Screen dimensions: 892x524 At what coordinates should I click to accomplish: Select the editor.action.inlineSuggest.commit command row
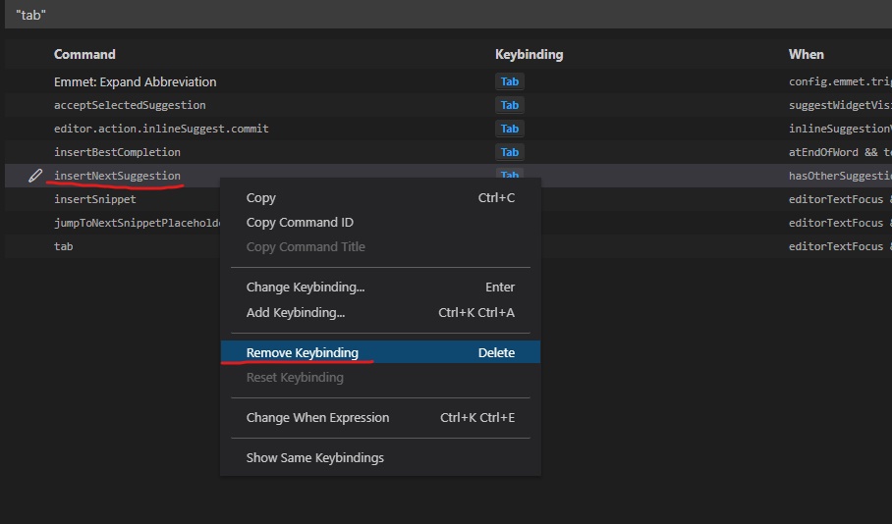448,129
